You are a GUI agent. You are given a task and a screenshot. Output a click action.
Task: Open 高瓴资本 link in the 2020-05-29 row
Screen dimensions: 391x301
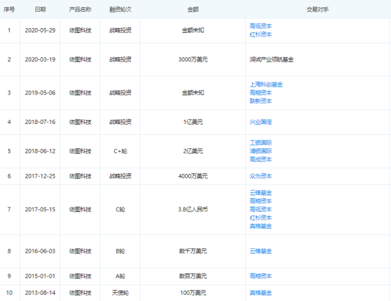[260, 26]
